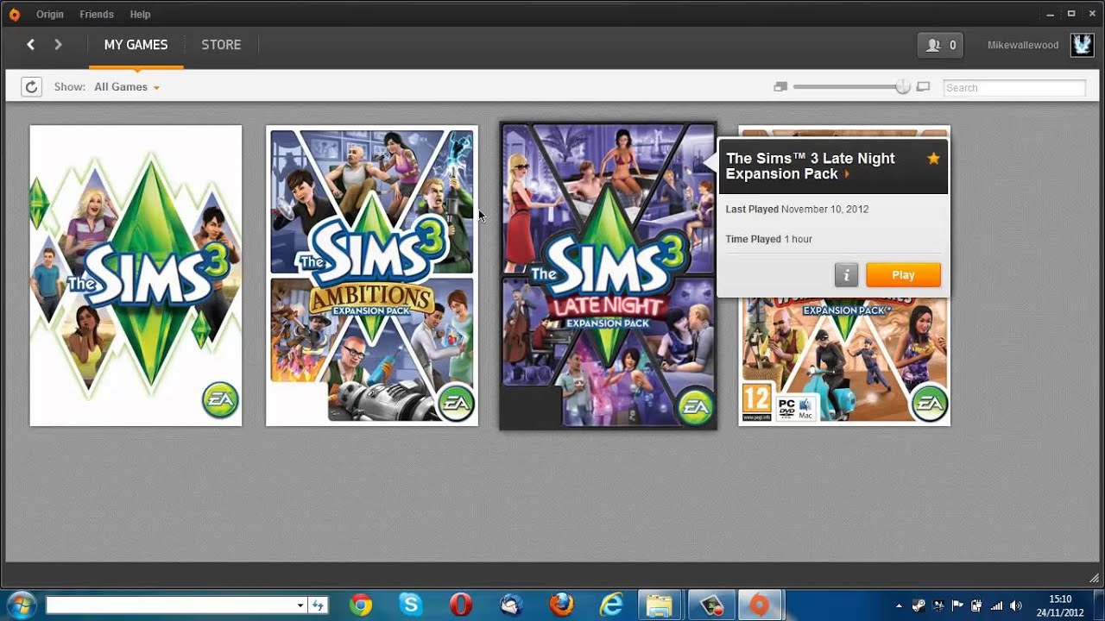This screenshot has width=1105, height=621.
Task: Expand the All Games filter dropdown
Action: [127, 87]
